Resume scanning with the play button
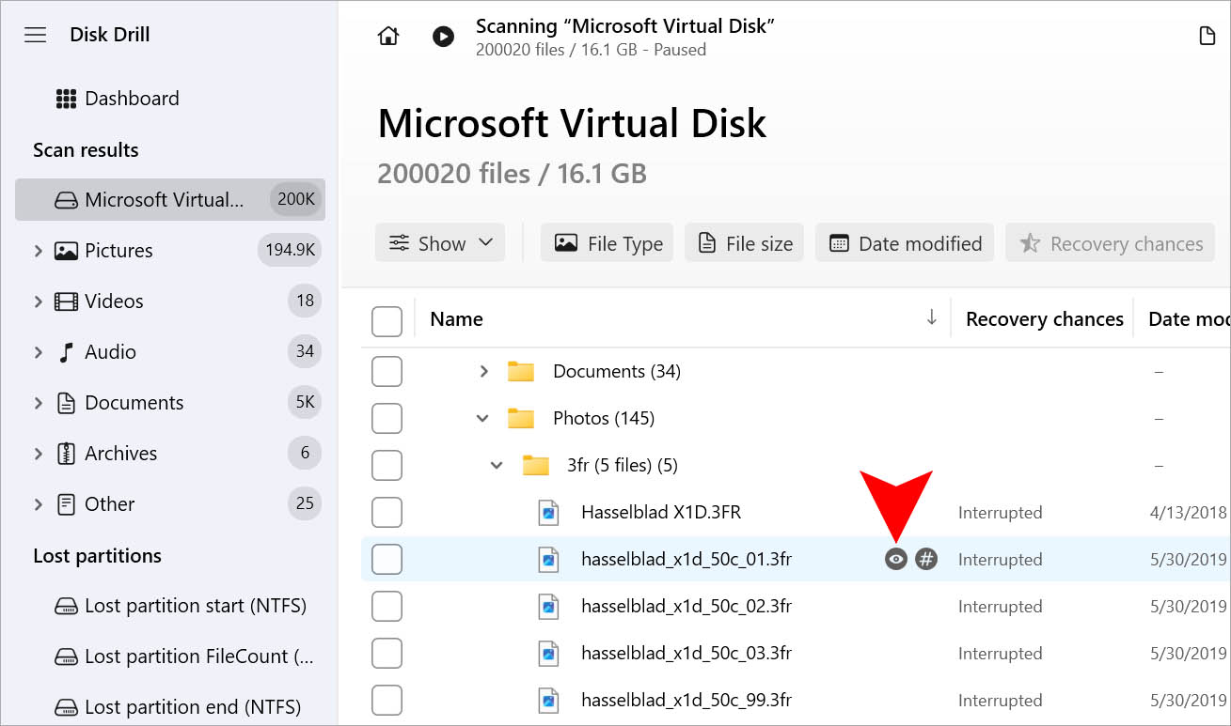Image resolution: width=1231 pixels, height=726 pixels. 442,37
